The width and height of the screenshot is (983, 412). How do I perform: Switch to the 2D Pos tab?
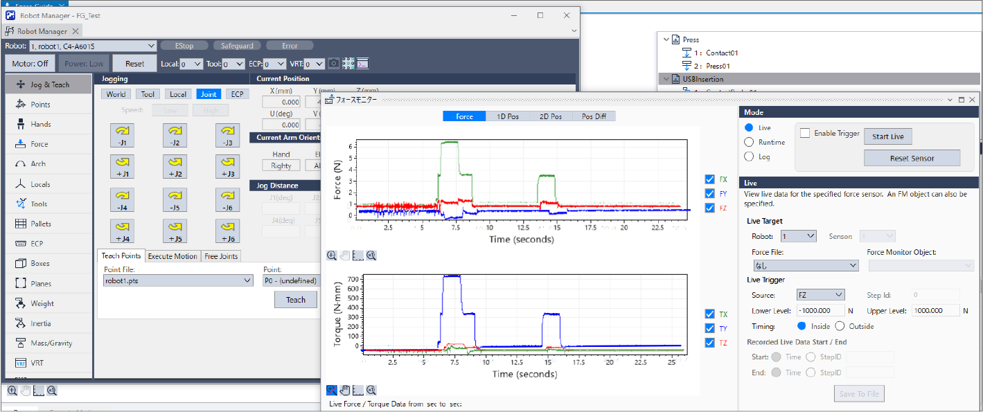coord(551,116)
